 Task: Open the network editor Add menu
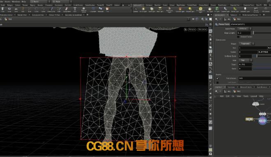point(222,96)
